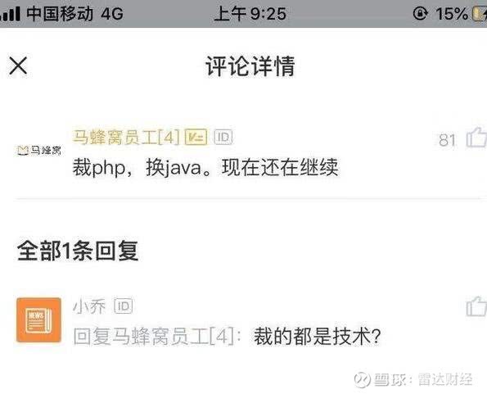Tap the rotation lock icon in status bar
The height and width of the screenshot is (394, 487).
point(421,14)
